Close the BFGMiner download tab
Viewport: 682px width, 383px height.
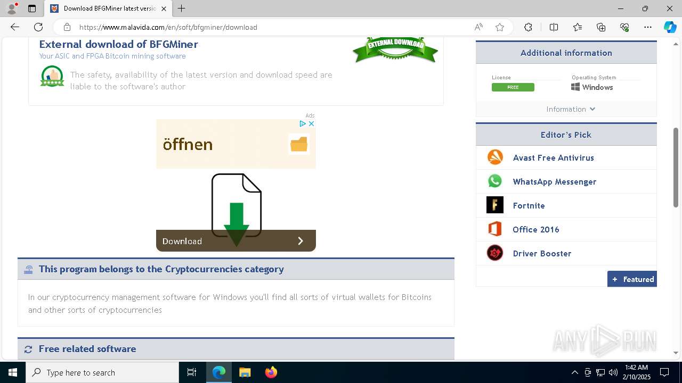tap(164, 9)
